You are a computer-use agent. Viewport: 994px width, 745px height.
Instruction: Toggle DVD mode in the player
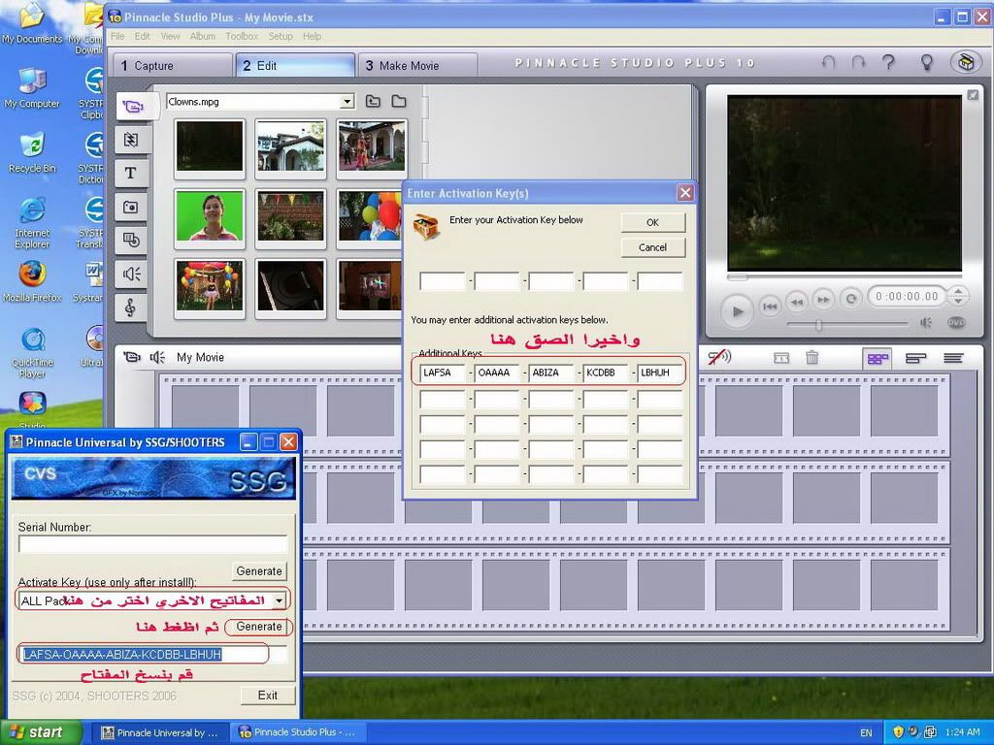[956, 322]
